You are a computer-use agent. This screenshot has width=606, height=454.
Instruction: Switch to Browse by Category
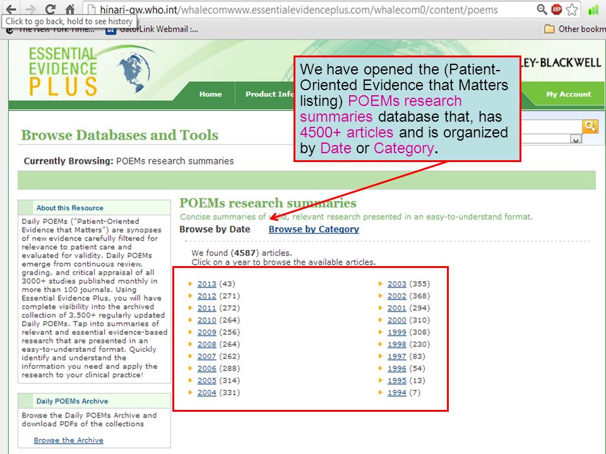click(x=314, y=229)
